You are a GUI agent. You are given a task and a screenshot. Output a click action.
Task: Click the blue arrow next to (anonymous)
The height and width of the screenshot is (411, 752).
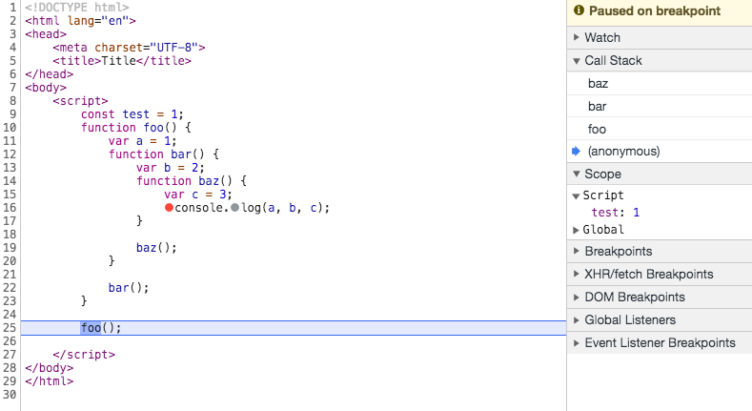tap(576, 152)
